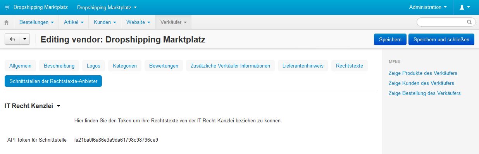Open Zeige Produkte des Verkäufers link
This screenshot has height=154, width=479.
pos(423,73)
